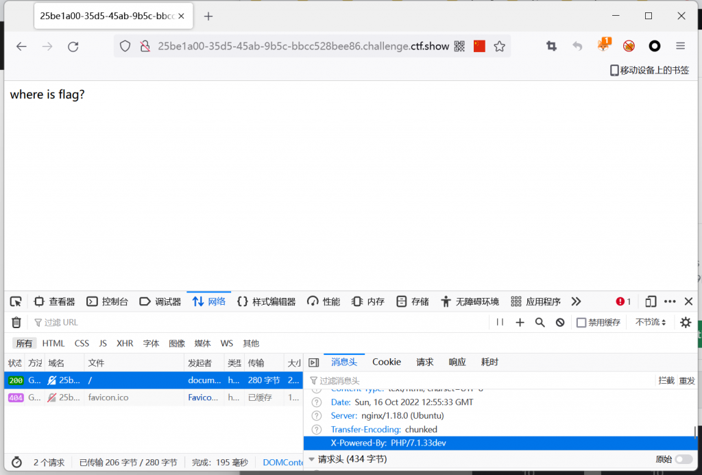The width and height of the screenshot is (702, 475).
Task: Select the Request details tab
Action: click(x=425, y=362)
